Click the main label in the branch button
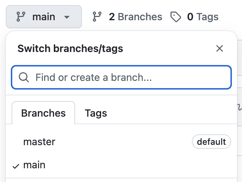 (44, 17)
